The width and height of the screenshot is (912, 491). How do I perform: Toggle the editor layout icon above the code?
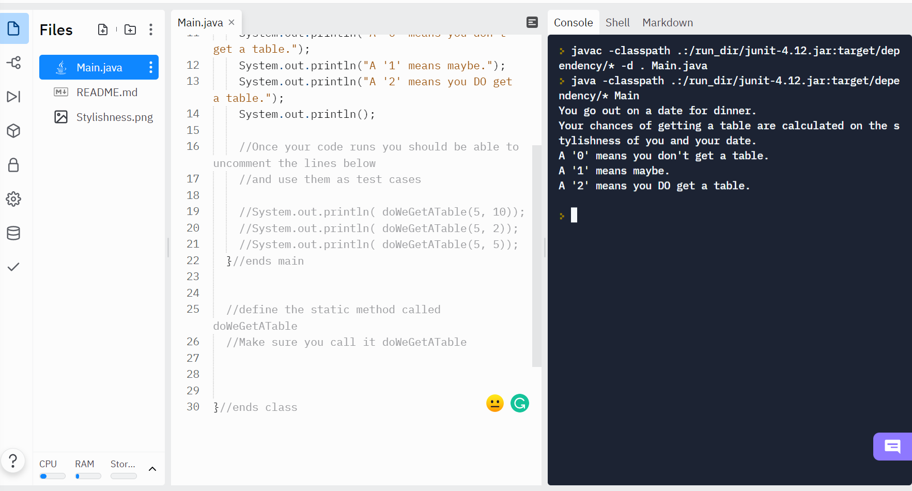532,22
